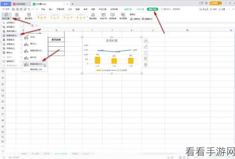Click the Save icon in quick toolbar

(x=13, y=9)
